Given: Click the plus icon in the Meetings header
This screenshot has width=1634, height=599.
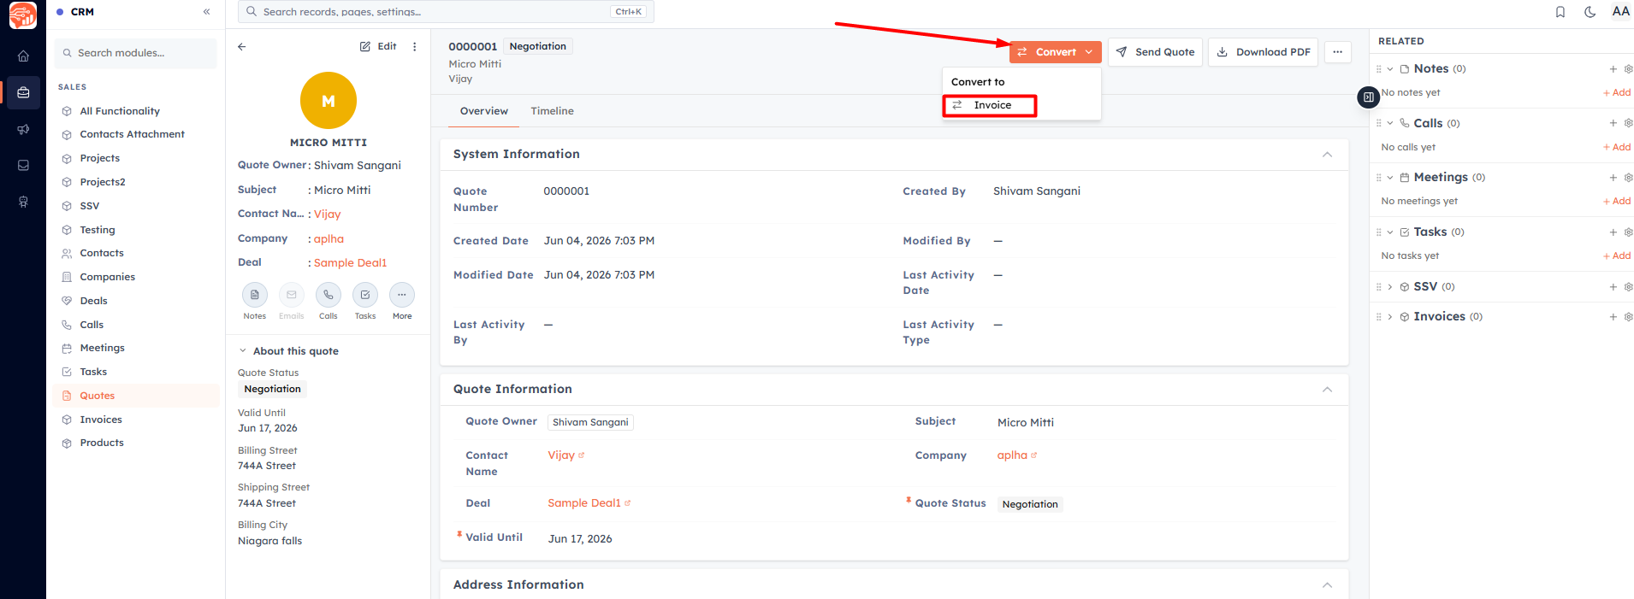Looking at the screenshot, I should click(1613, 178).
